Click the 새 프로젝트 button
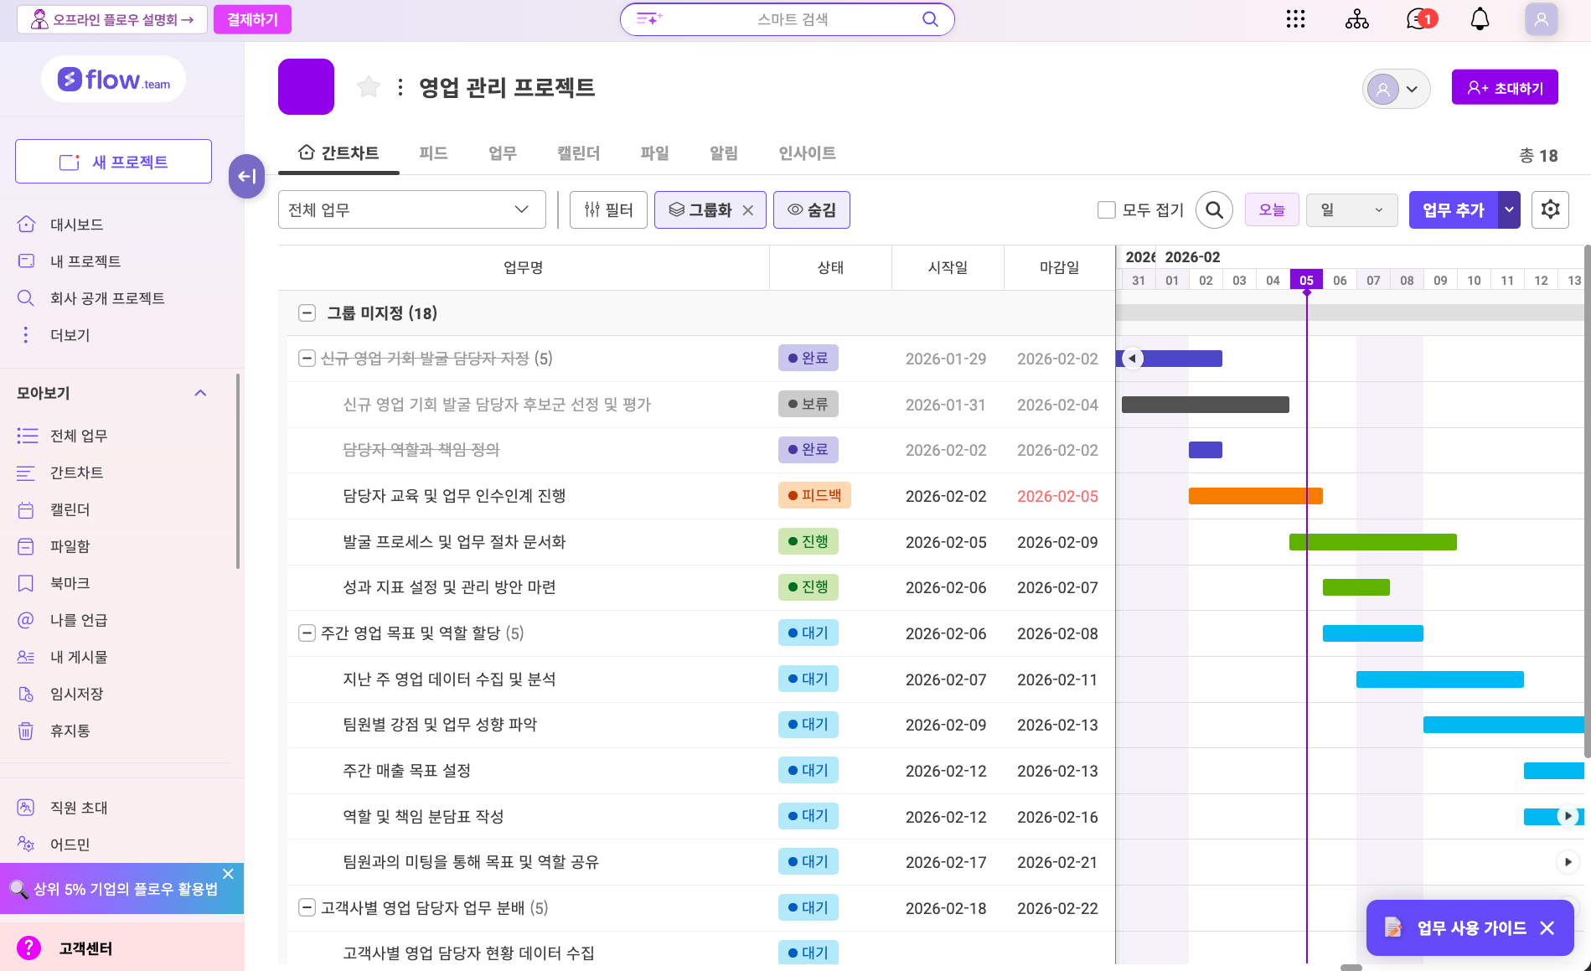Screen dimensions: 1591x971 (113, 162)
